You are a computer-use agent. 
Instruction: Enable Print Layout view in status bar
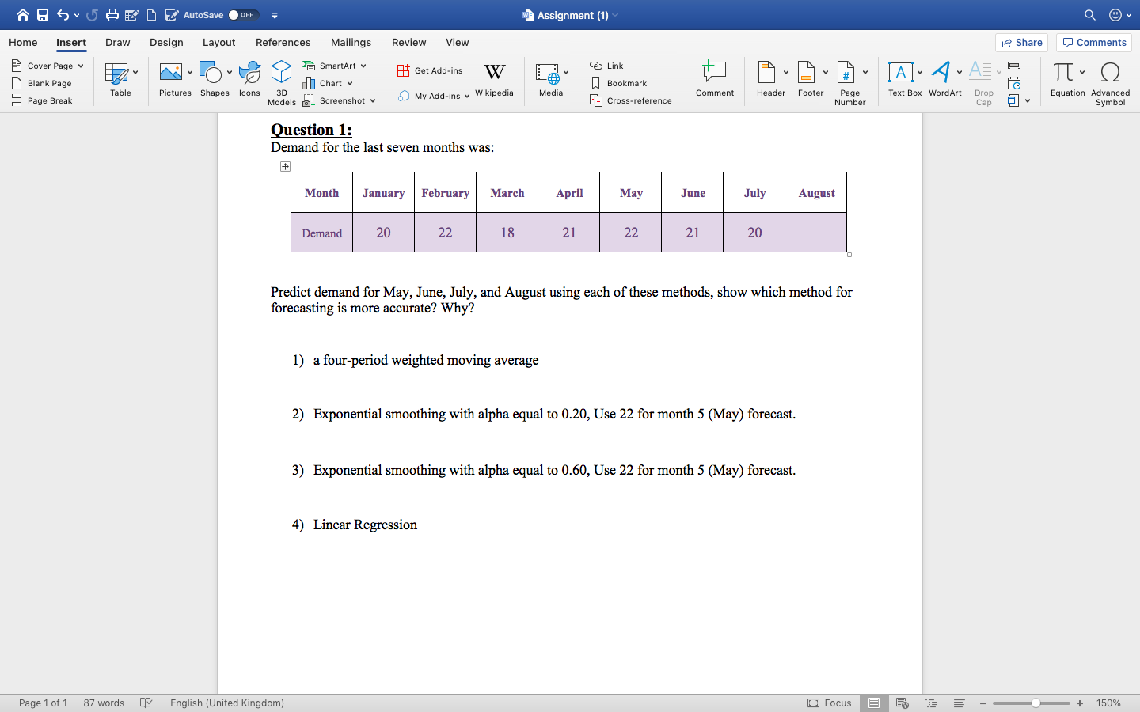873,703
